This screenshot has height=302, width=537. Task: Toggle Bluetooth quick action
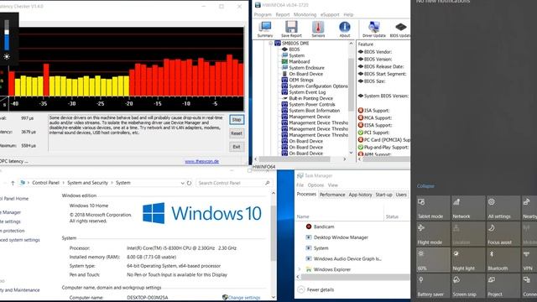pos(503,260)
